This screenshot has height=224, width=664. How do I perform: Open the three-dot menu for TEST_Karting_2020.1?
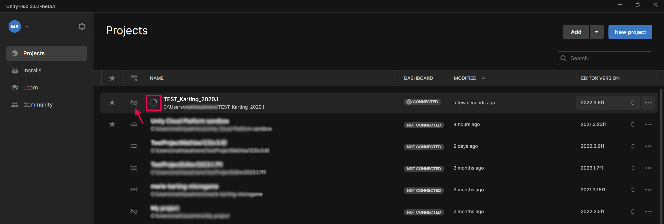tap(648, 103)
